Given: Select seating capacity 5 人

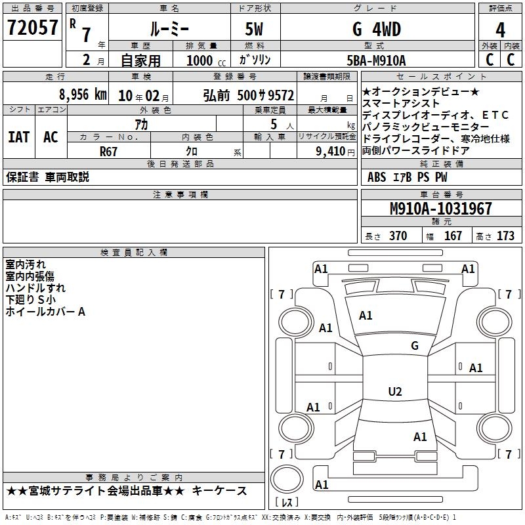Looking at the screenshot, I should point(282,125).
